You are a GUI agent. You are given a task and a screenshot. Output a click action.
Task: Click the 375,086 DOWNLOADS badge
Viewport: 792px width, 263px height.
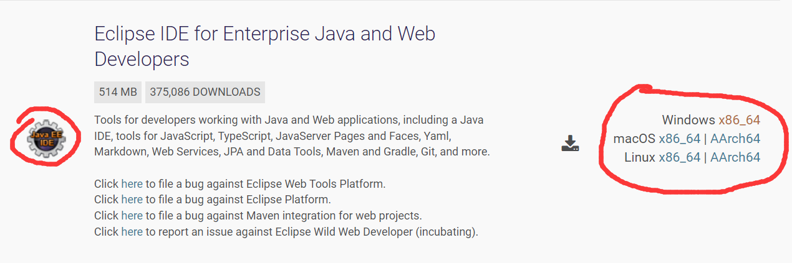click(x=205, y=92)
